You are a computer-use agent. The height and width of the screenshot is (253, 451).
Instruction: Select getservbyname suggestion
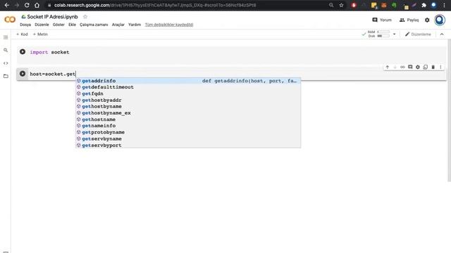click(x=188, y=139)
